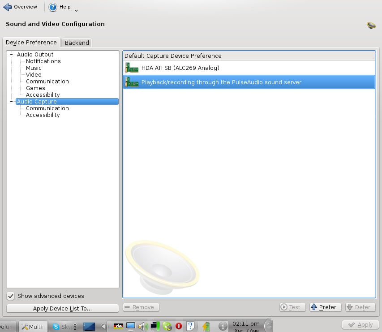The width and height of the screenshot is (382, 332).
Task: Expand the Help dropdown arrow
Action: (76, 10)
